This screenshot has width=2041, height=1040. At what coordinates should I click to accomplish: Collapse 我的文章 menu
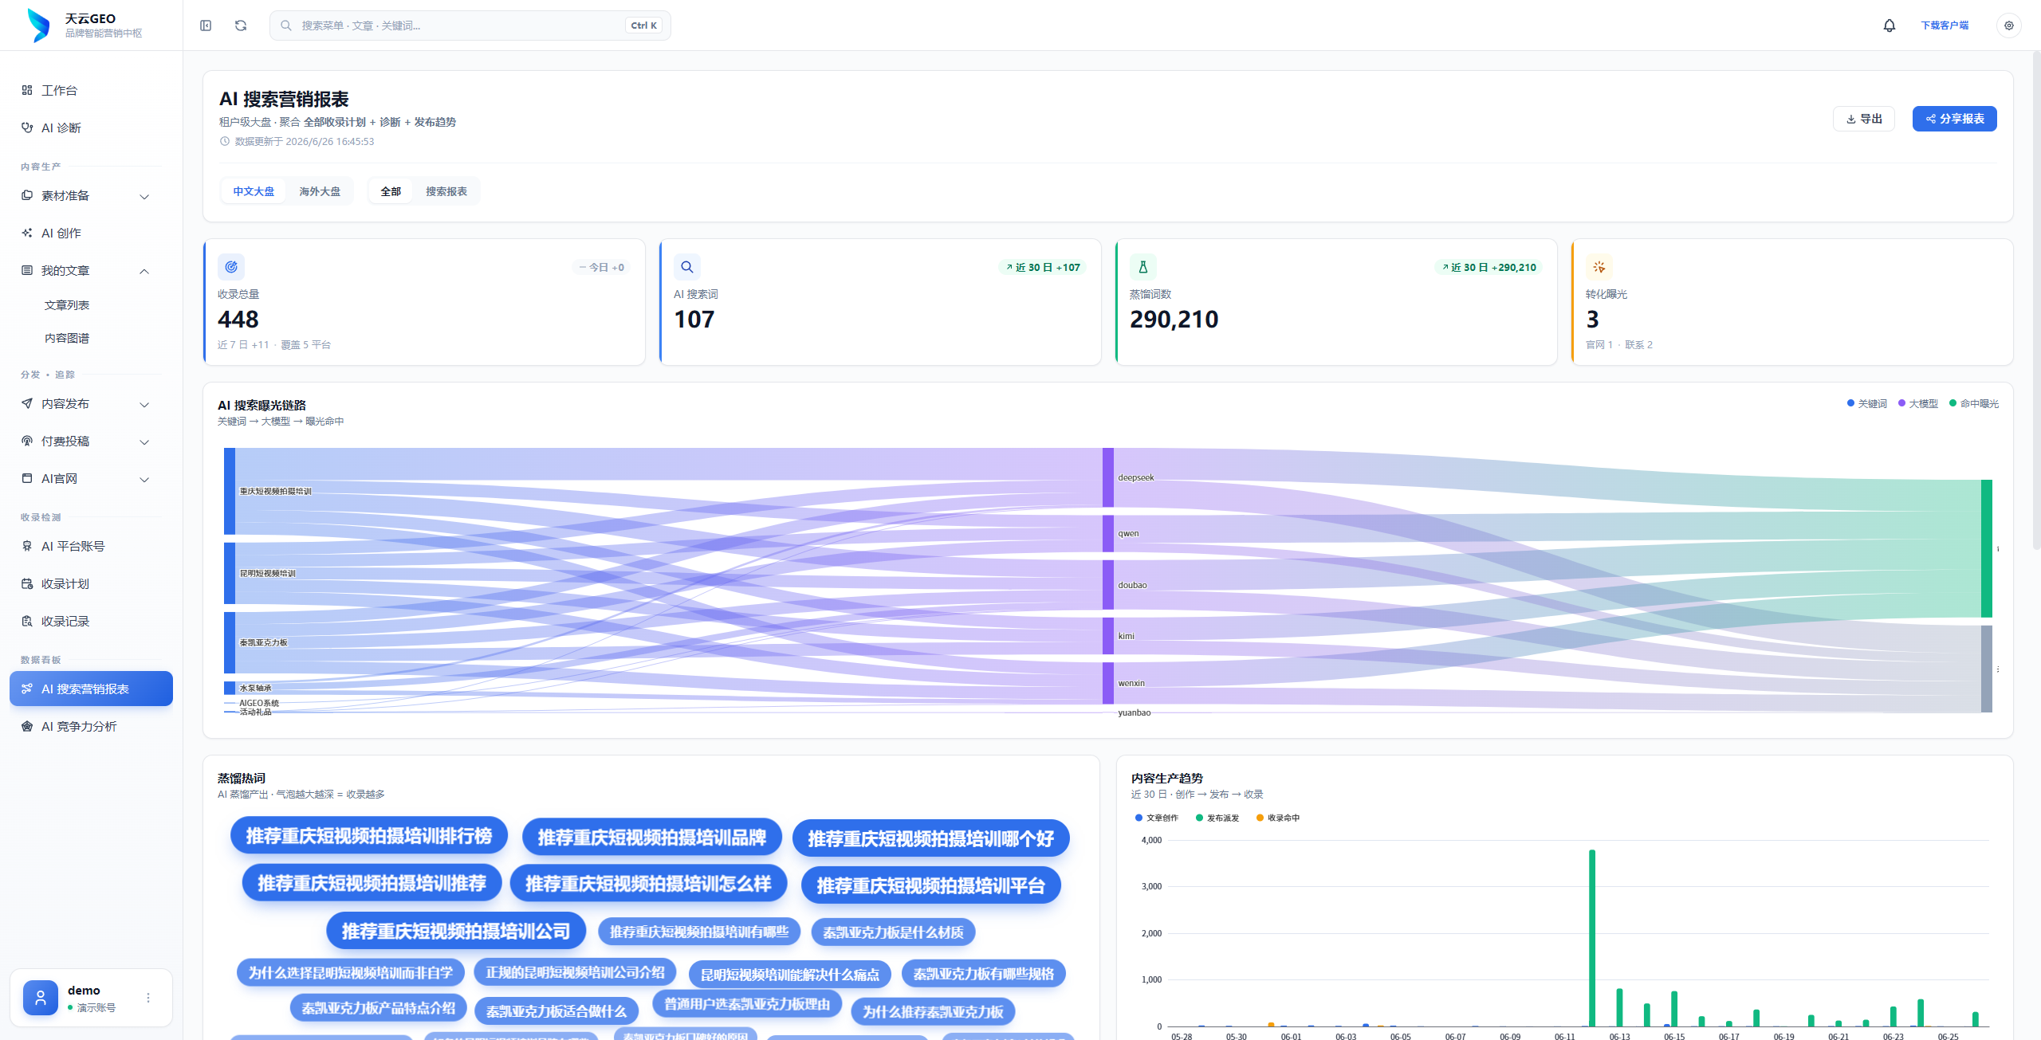click(91, 270)
